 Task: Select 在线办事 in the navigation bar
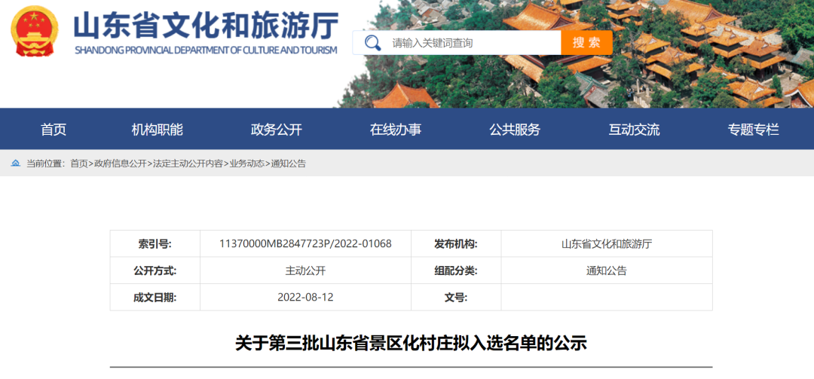tap(396, 130)
